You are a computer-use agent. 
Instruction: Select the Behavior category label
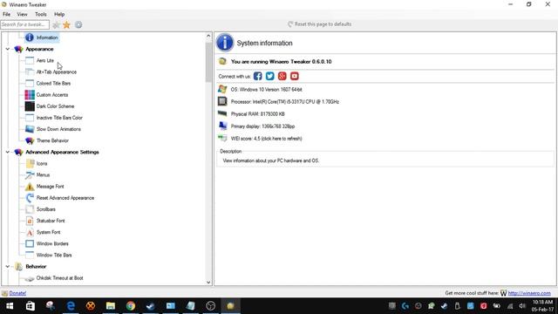(36, 266)
